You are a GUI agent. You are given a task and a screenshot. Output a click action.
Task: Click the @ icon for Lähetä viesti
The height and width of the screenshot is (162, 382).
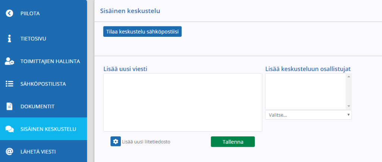9,152
